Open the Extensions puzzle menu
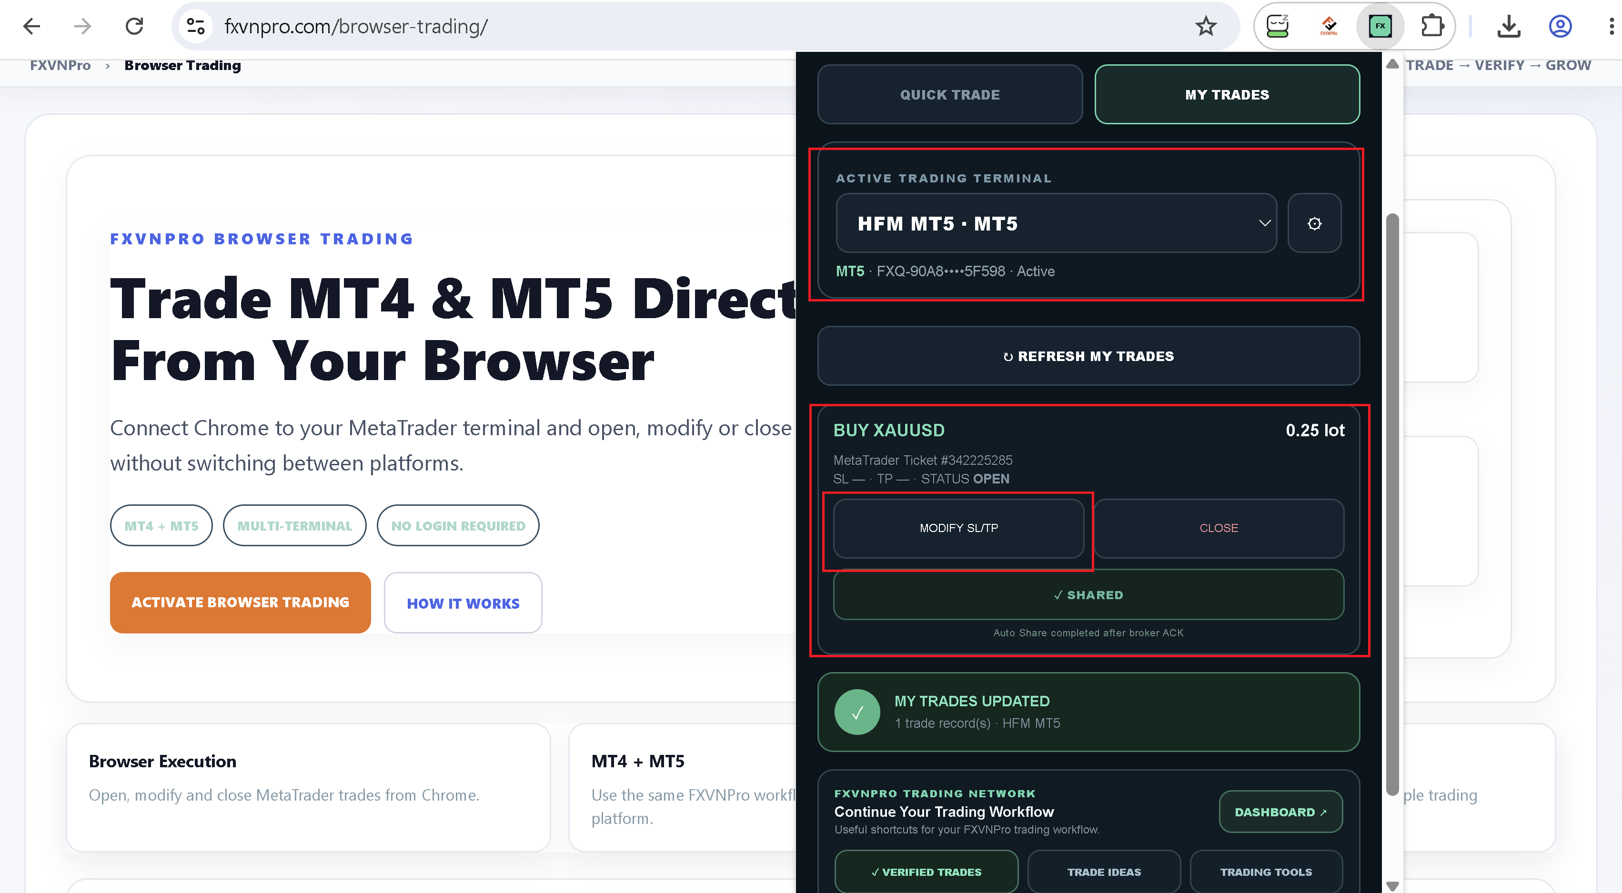Image resolution: width=1622 pixels, height=893 pixels. (1432, 26)
